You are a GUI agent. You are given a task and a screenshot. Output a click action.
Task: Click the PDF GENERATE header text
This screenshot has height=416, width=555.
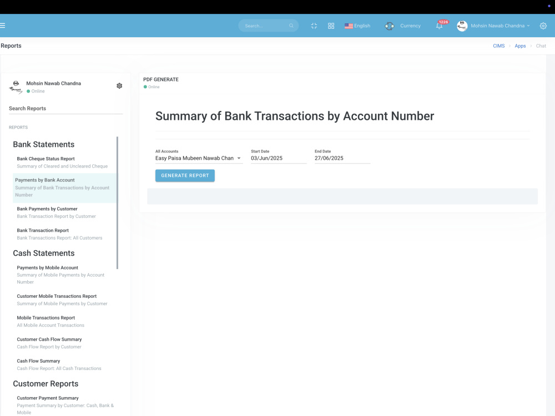(x=161, y=79)
